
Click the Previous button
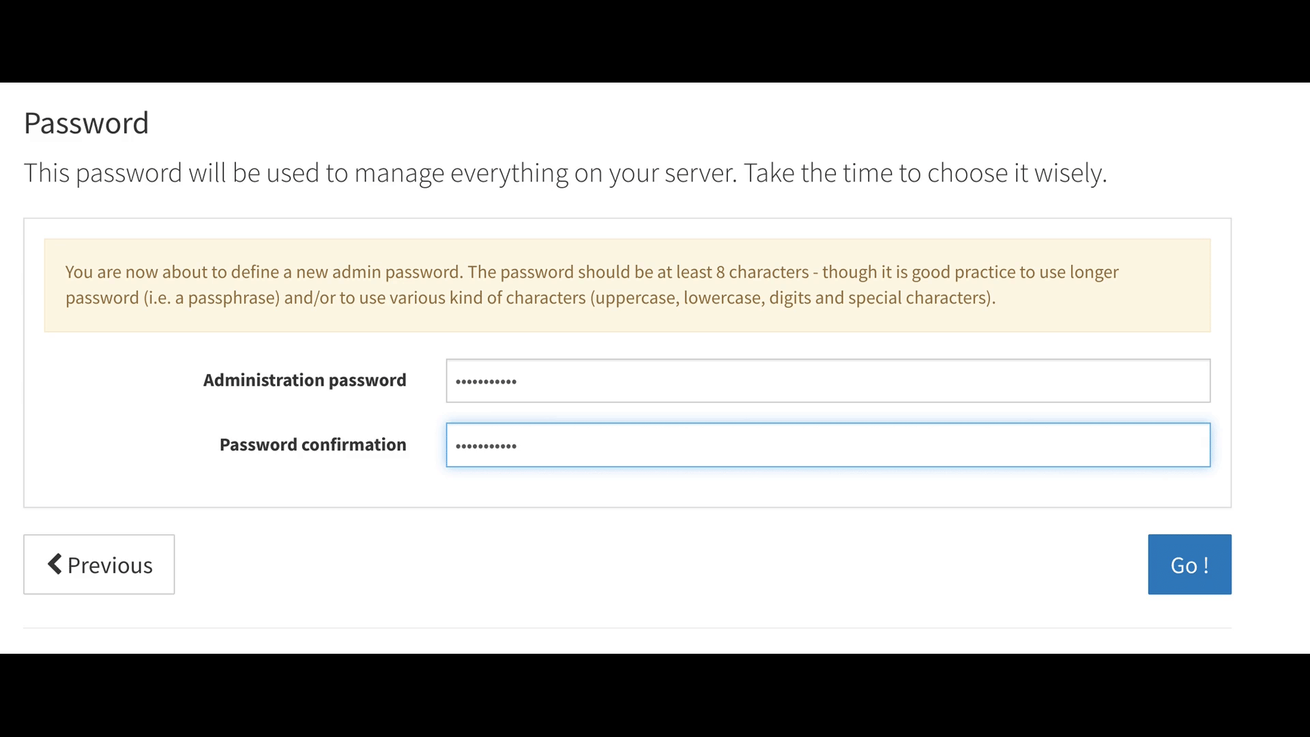point(99,564)
